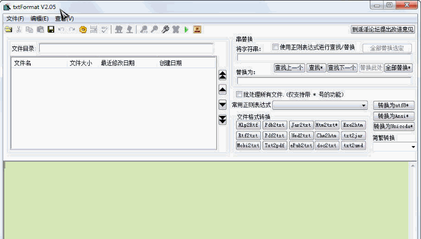Click the move-up arrow button
Screen dimensions: 421x239
223,89
